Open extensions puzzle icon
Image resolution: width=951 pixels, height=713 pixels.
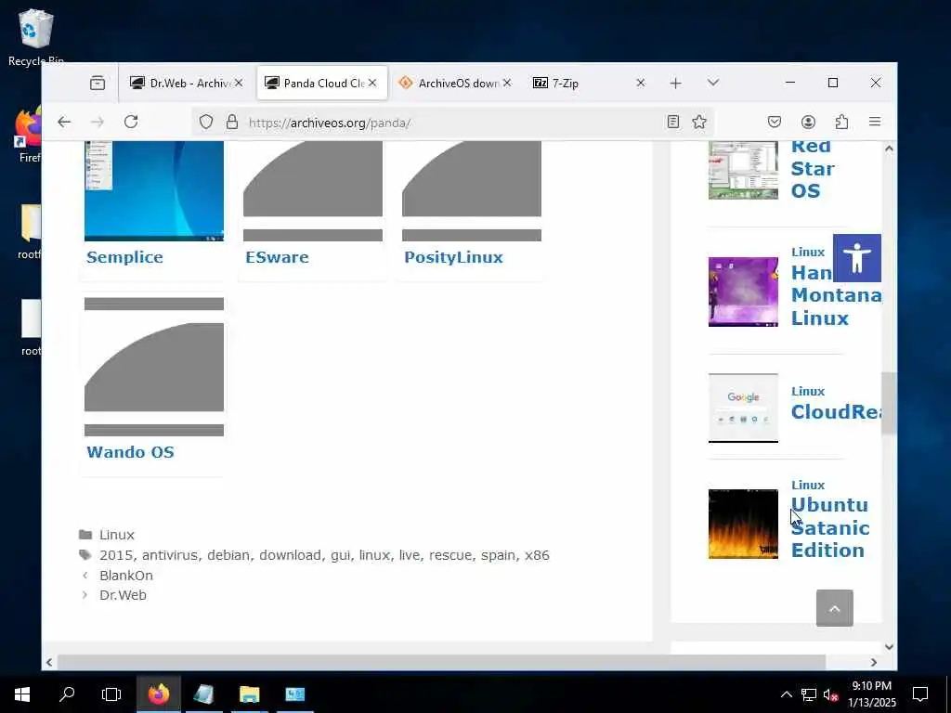(x=841, y=122)
